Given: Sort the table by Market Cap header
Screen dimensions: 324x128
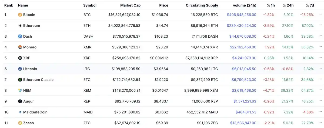Looking at the screenshot, I should (x=130, y=5).
